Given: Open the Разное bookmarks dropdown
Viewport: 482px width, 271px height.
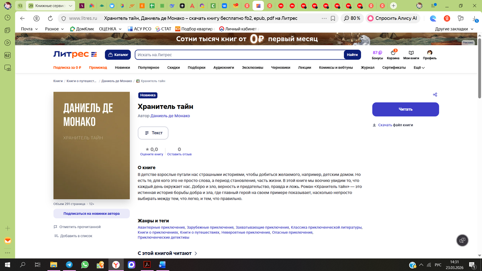Looking at the screenshot, I should (x=54, y=29).
